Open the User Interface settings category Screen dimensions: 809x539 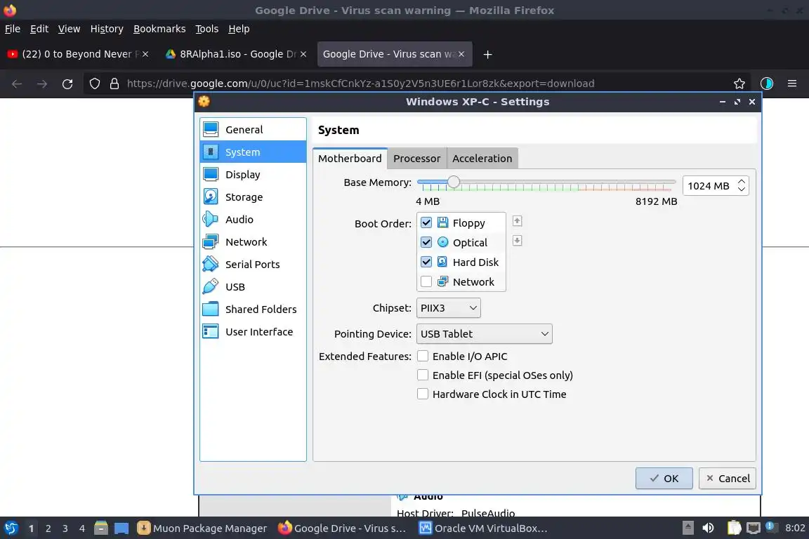pos(253,332)
